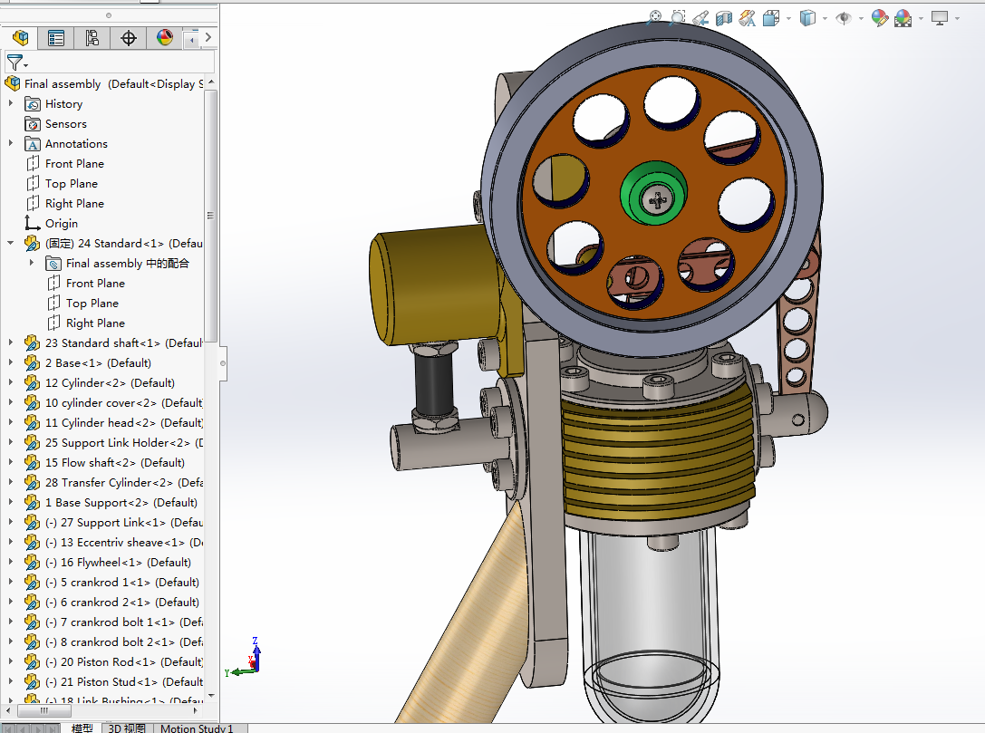The image size is (985, 733).
Task: Activate the Section View tool
Action: coord(724,18)
